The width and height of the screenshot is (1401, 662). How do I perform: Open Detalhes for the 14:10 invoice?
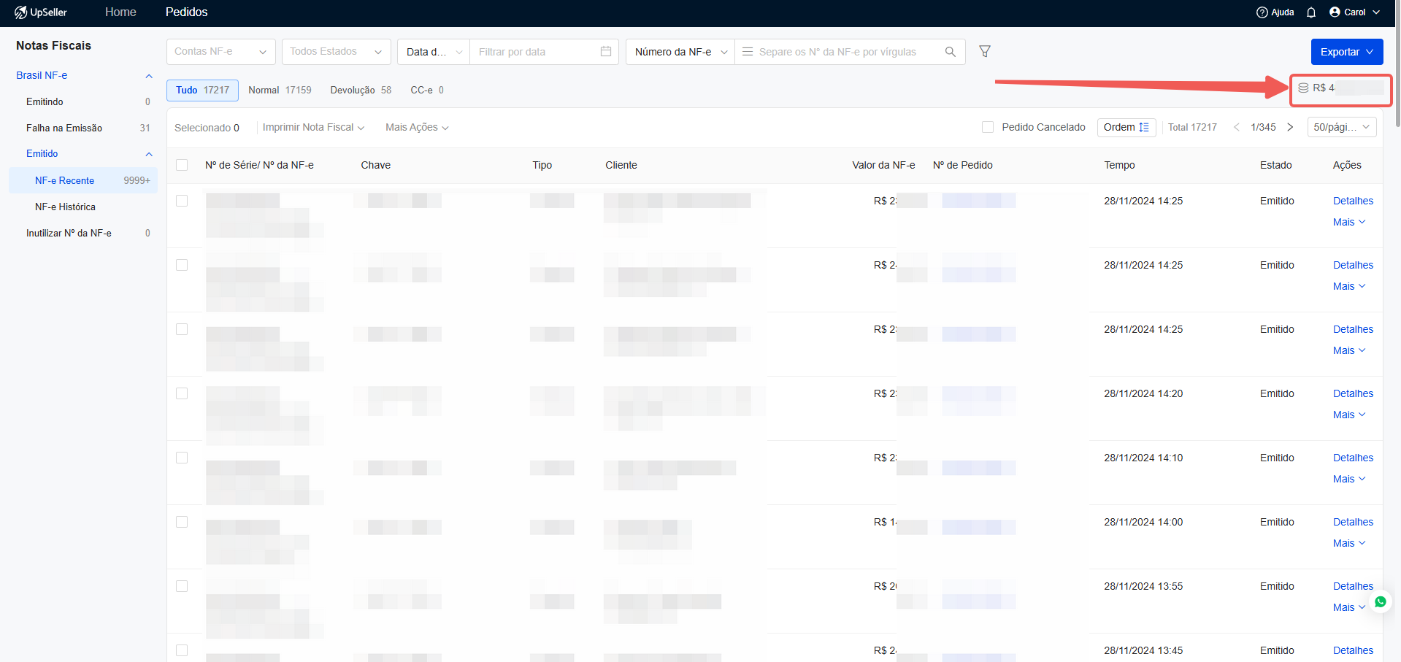(x=1353, y=458)
